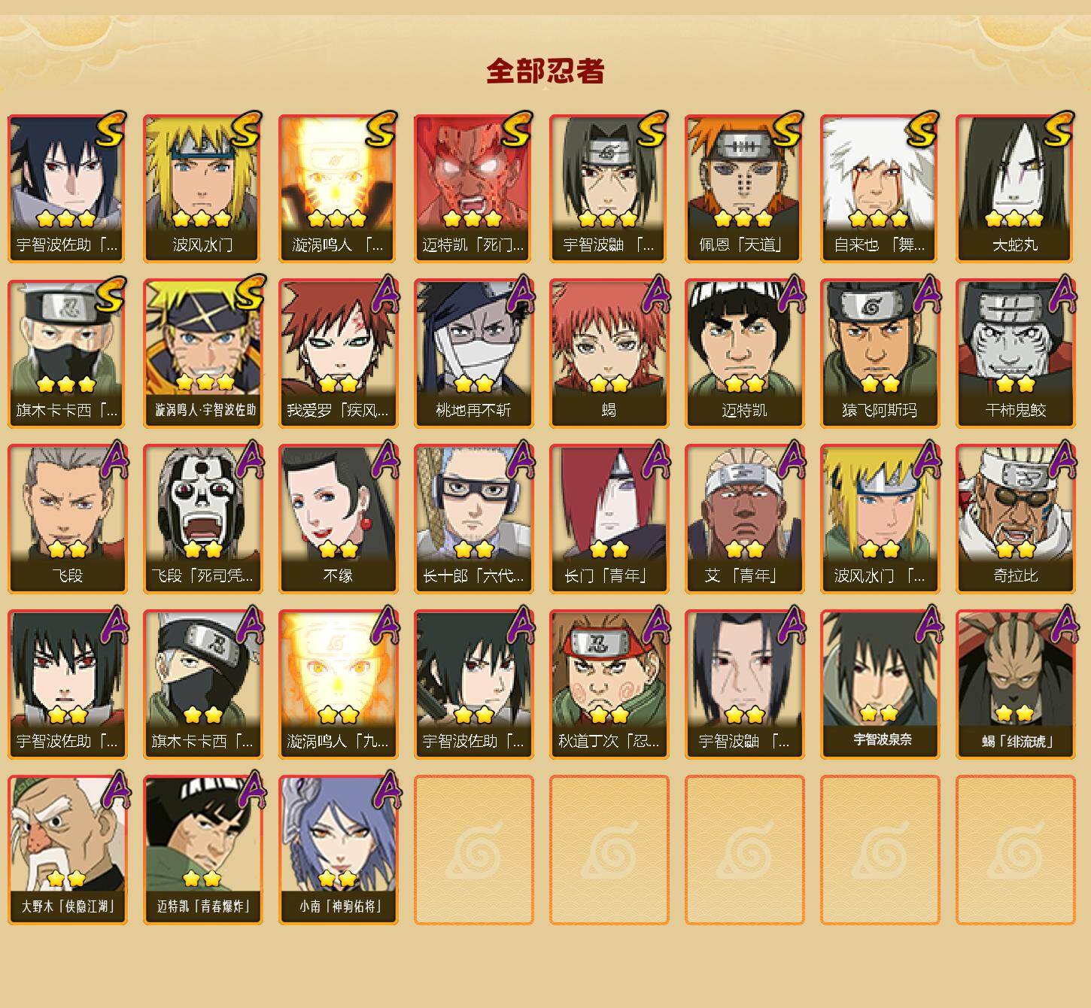Select the 桃地再不斩 ninja card
1091x1008 pixels.
[x=473, y=354]
